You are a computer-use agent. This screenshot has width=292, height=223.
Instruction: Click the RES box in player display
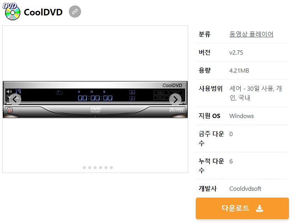click(161, 93)
